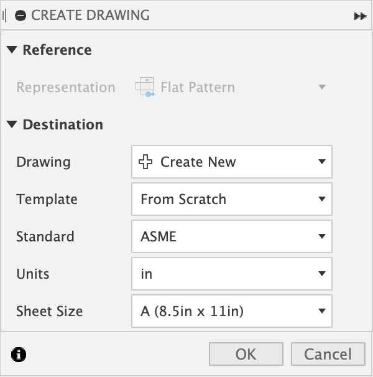
Task: Open the Units dropdown set to in
Action: 232,274
